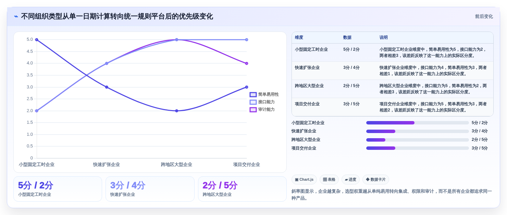
Task: Open the 3分 / 4分 data card
Action: 150,189
